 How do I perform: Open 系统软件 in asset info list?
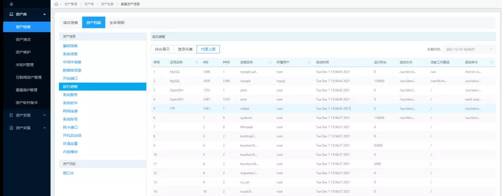coord(70,103)
